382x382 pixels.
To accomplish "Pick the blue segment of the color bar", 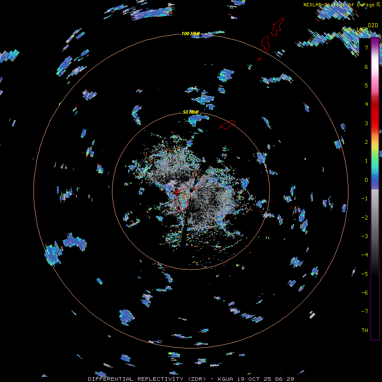I will 375,182.
